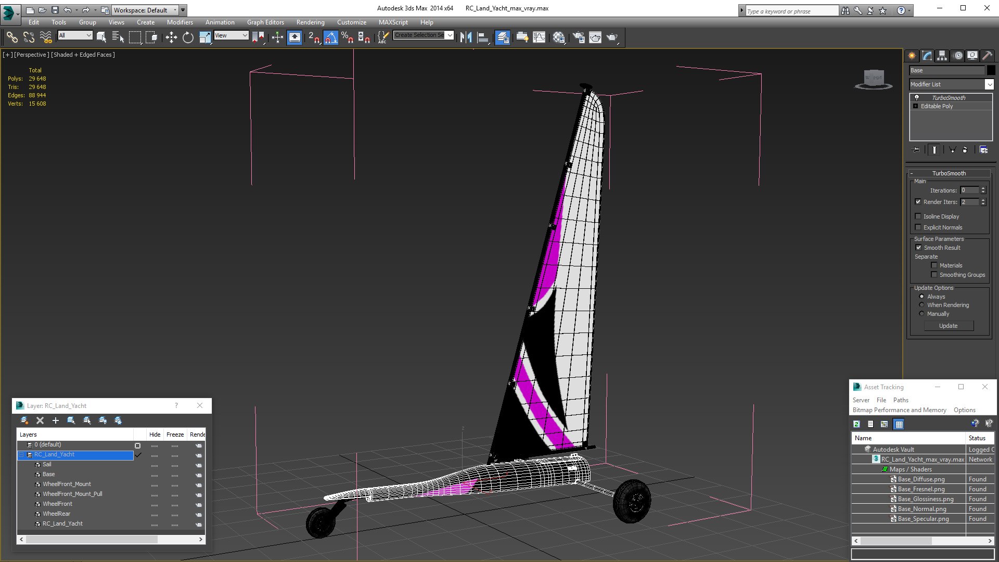Image resolution: width=999 pixels, height=562 pixels.
Task: Uncheck the Smooth Result checkbox
Action: [x=918, y=248]
